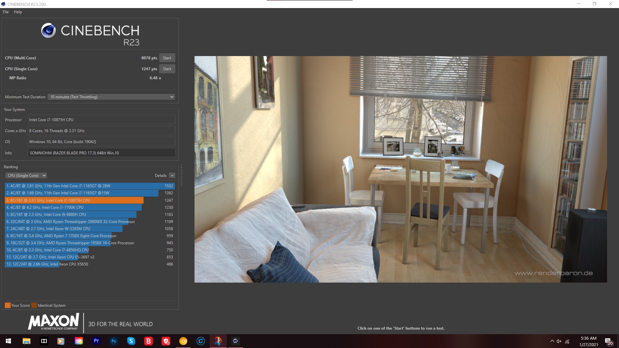Select the Xeon X5650 ranking row

90,264
